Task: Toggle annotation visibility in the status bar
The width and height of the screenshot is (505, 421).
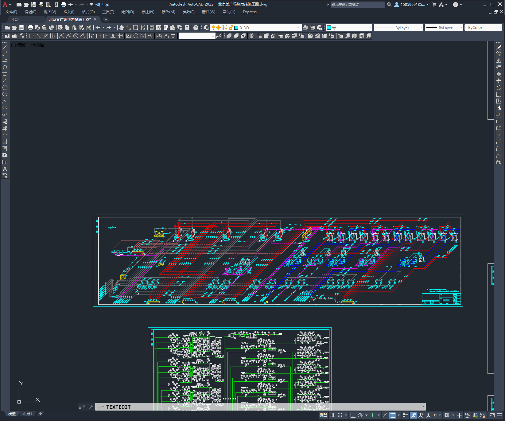Action: coord(414,415)
